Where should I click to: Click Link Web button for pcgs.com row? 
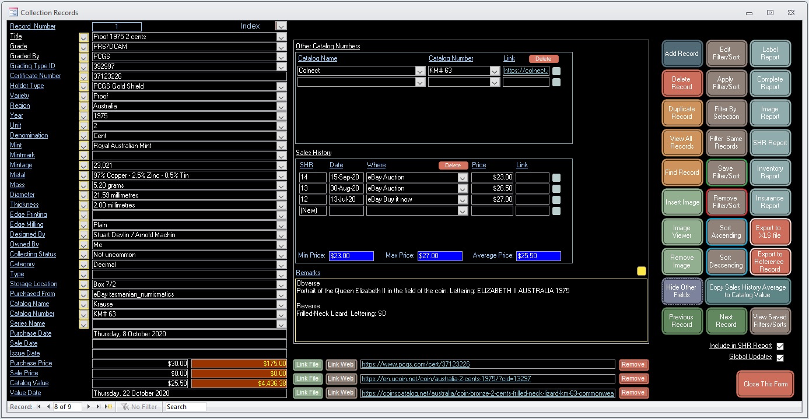click(341, 365)
